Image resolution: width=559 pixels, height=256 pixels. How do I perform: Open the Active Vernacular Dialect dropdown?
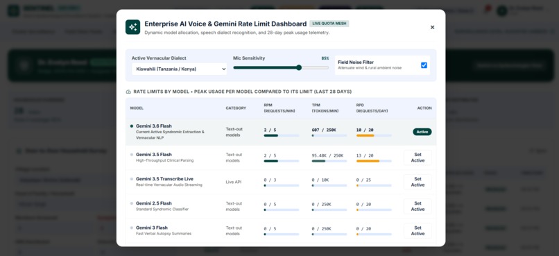pyautogui.click(x=180, y=69)
